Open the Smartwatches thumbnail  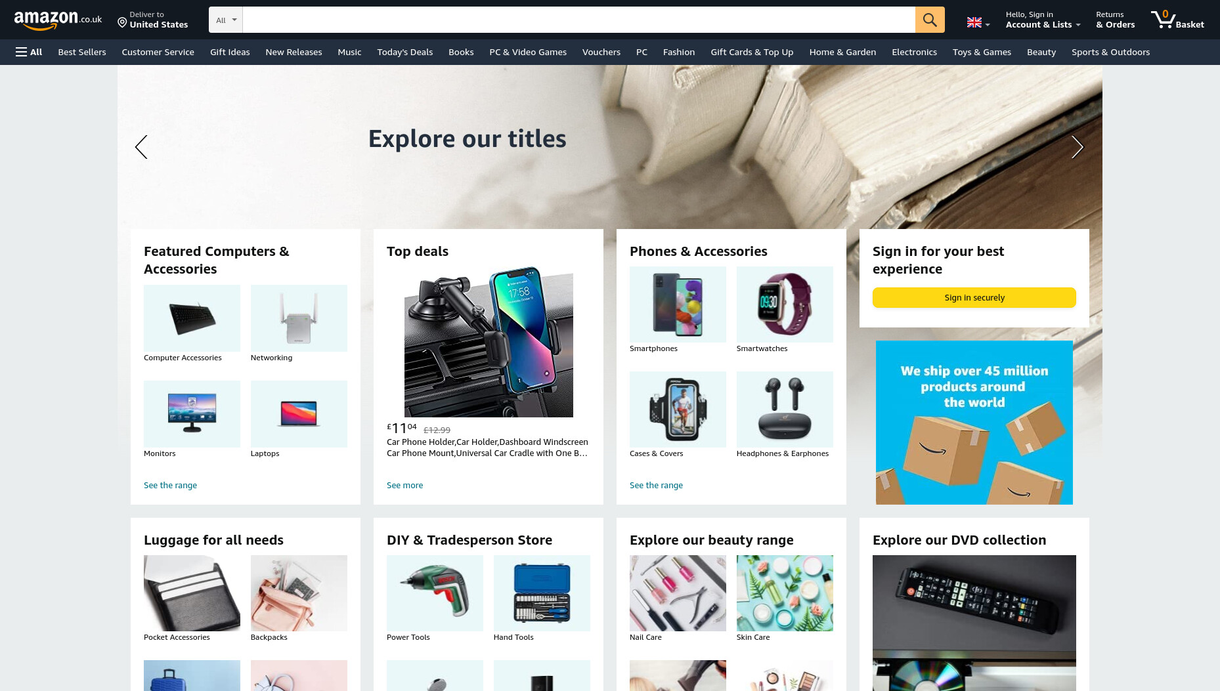tap(785, 304)
